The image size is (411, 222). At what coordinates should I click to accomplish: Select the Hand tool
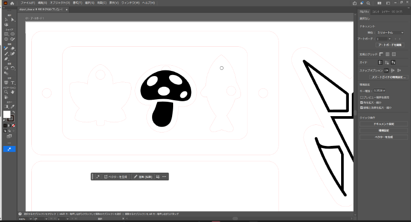point(12,92)
